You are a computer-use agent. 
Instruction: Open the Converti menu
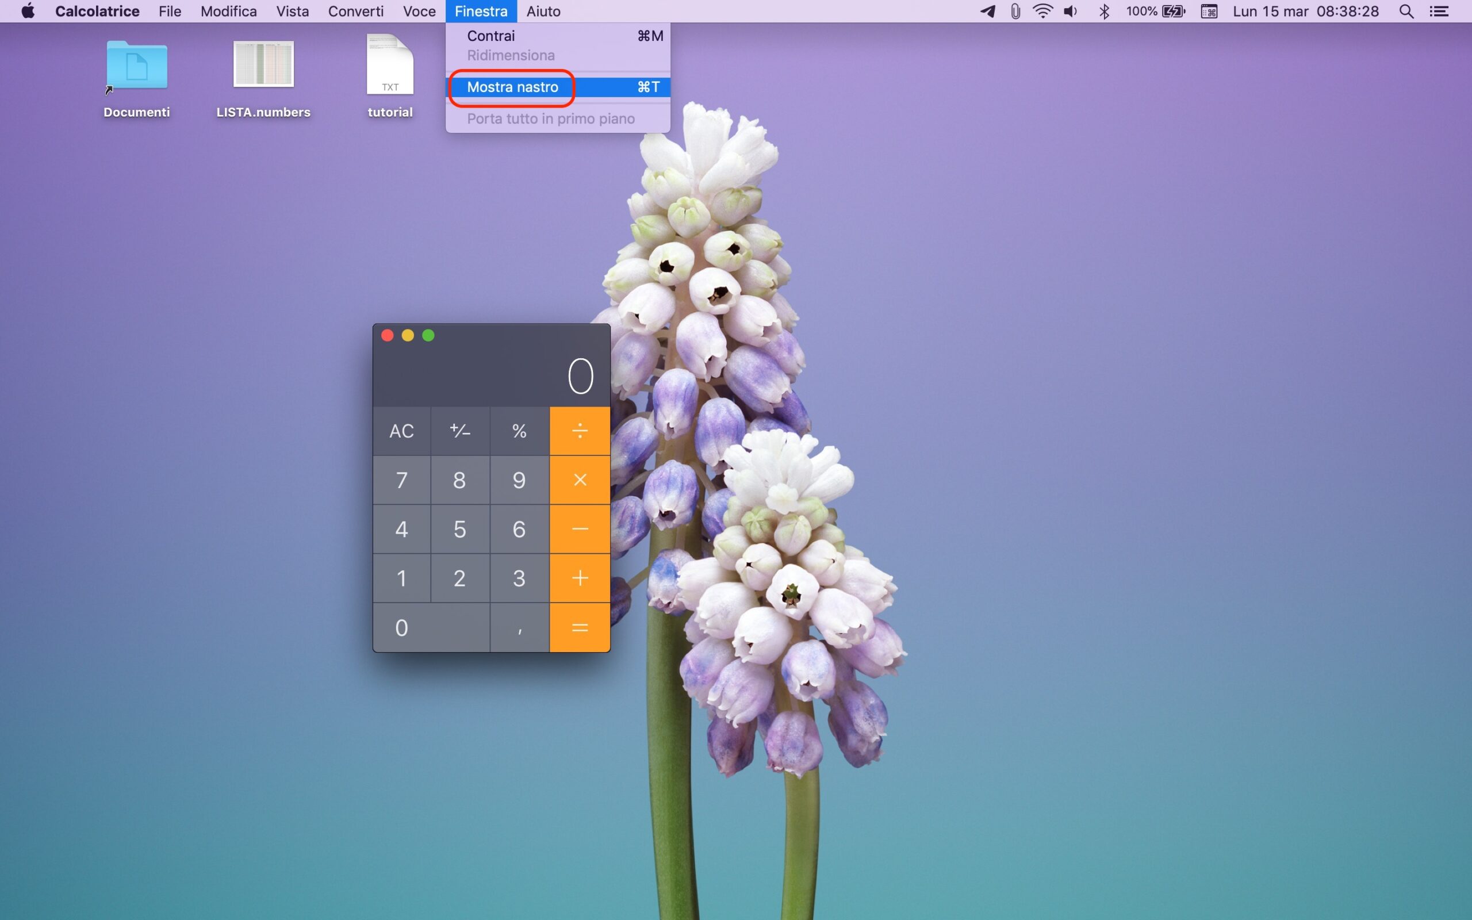pyautogui.click(x=355, y=11)
